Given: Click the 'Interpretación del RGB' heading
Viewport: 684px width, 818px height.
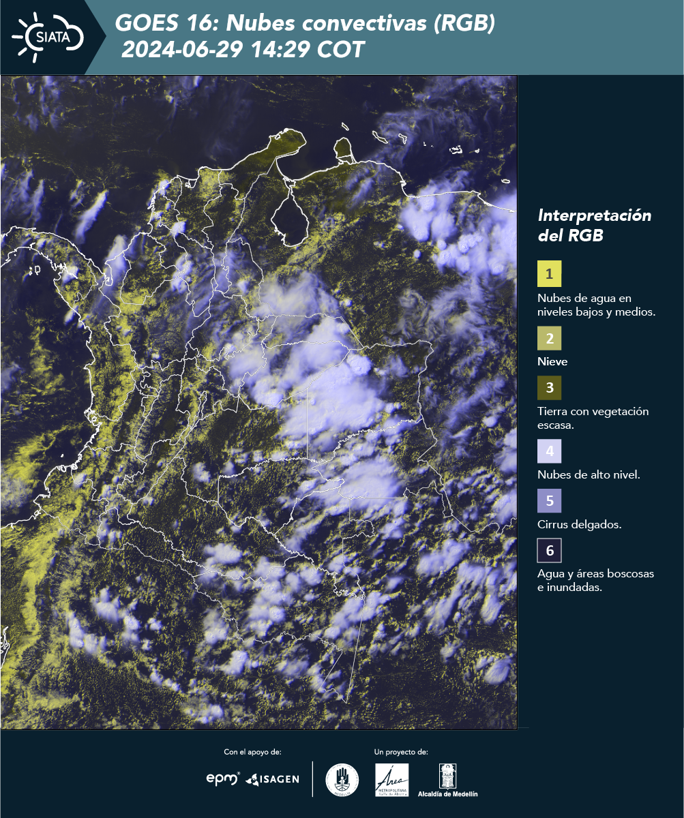Looking at the screenshot, I should [595, 226].
